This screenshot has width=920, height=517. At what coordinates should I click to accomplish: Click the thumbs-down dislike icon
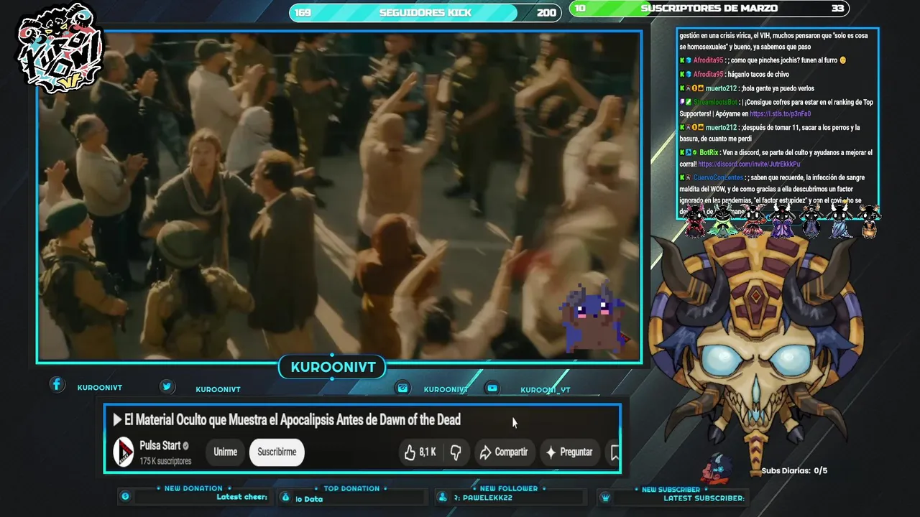coord(455,452)
